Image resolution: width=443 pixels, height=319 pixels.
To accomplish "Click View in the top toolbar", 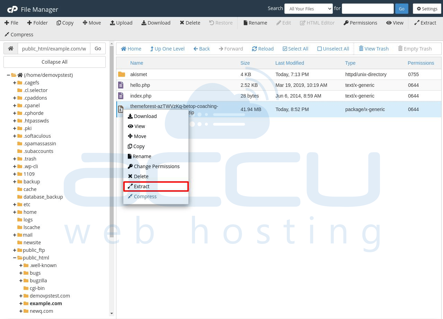I will pyautogui.click(x=395, y=23).
